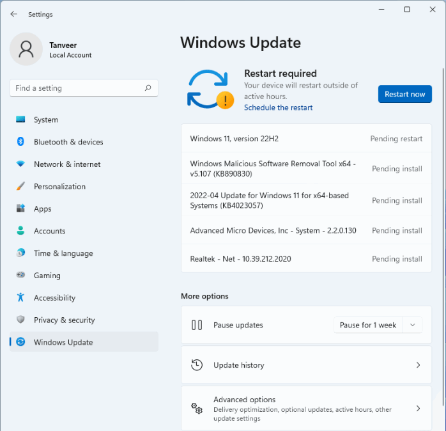Click the Windows Update page title

coord(240,43)
